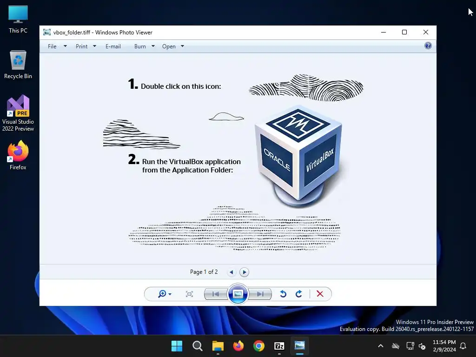Open File Explorer from taskbar

point(218,346)
